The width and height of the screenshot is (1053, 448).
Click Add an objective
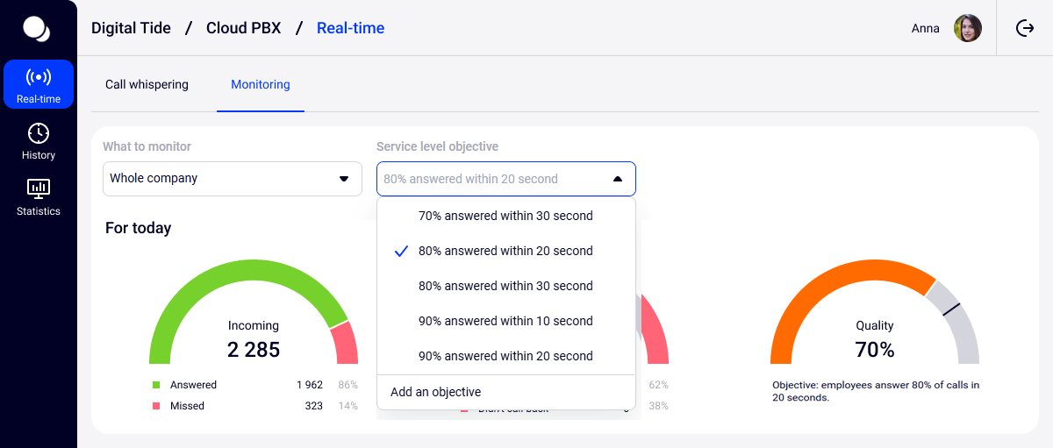(x=436, y=392)
